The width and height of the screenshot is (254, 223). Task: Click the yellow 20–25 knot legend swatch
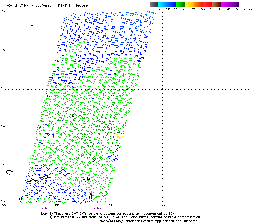click(x=189, y=4)
